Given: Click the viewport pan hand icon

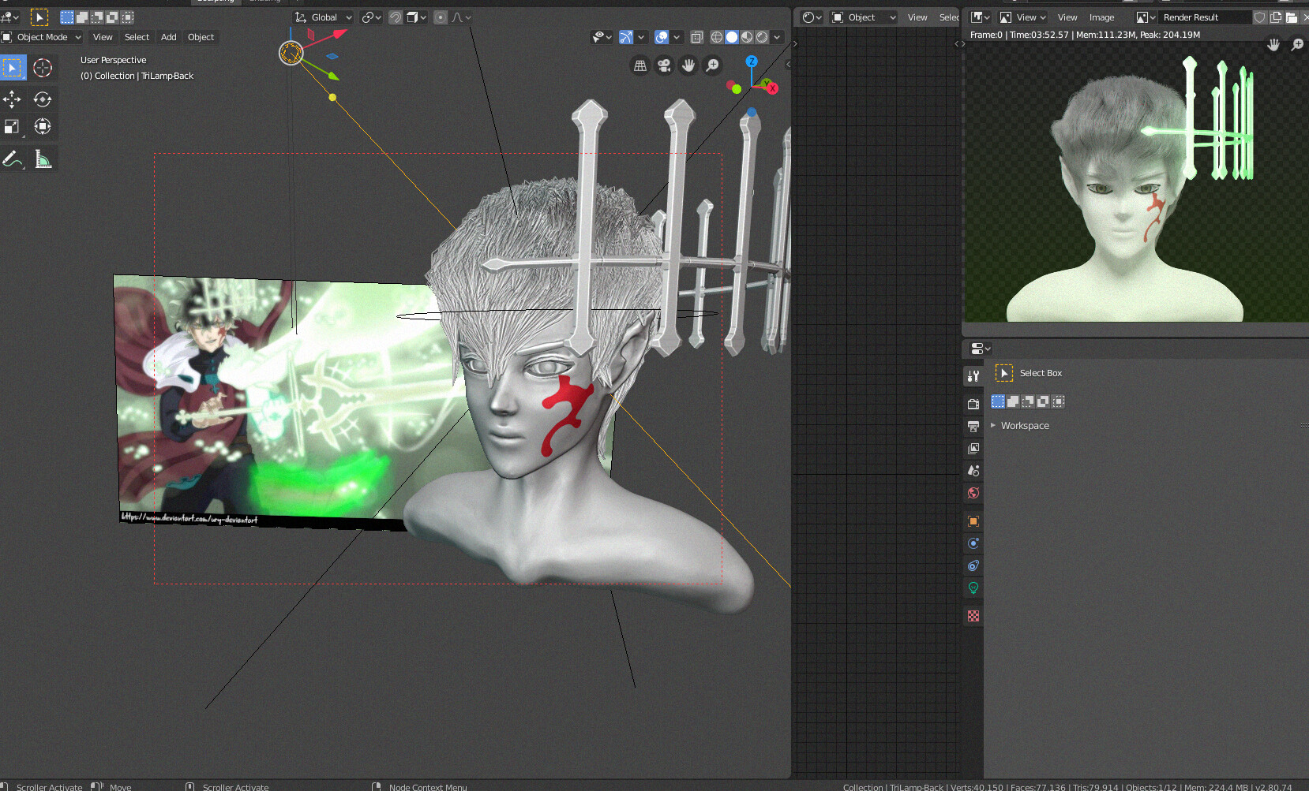Looking at the screenshot, I should coord(688,65).
